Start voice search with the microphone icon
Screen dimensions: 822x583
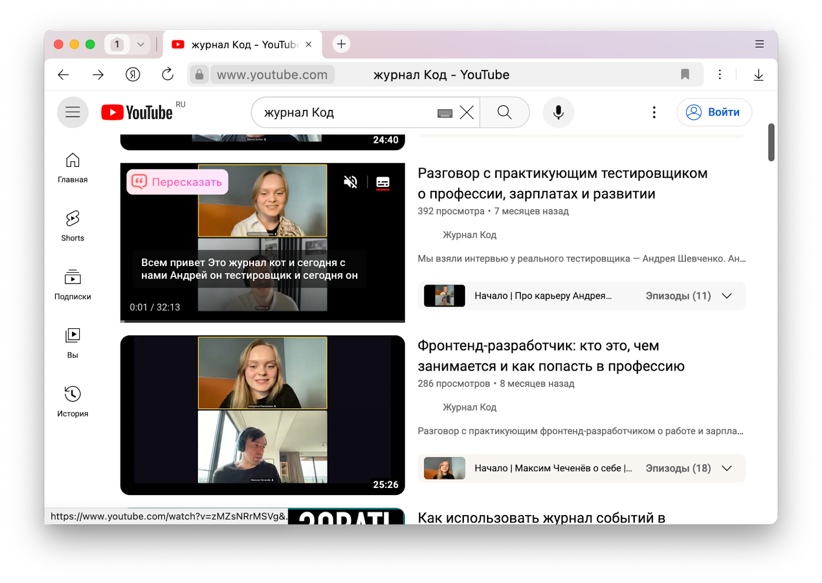(x=558, y=112)
